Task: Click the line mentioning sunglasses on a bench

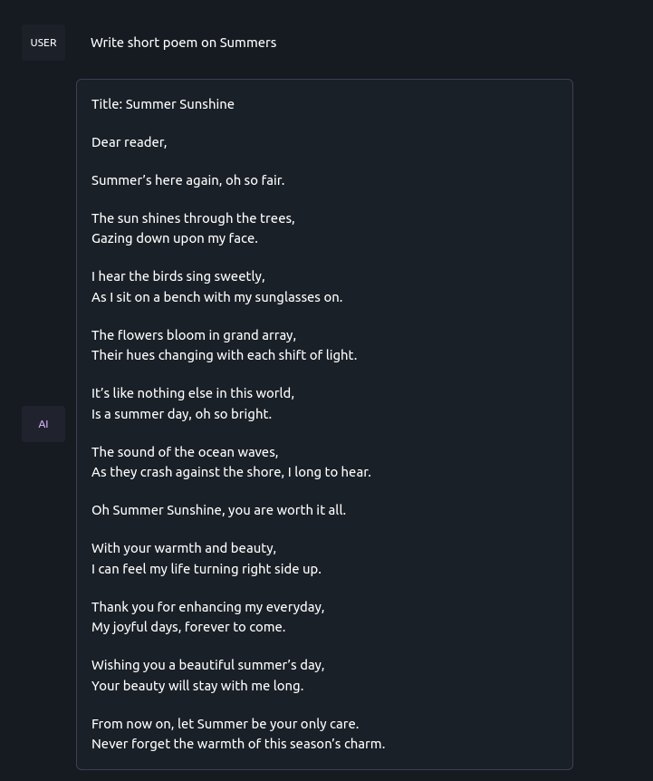Action: 216,297
